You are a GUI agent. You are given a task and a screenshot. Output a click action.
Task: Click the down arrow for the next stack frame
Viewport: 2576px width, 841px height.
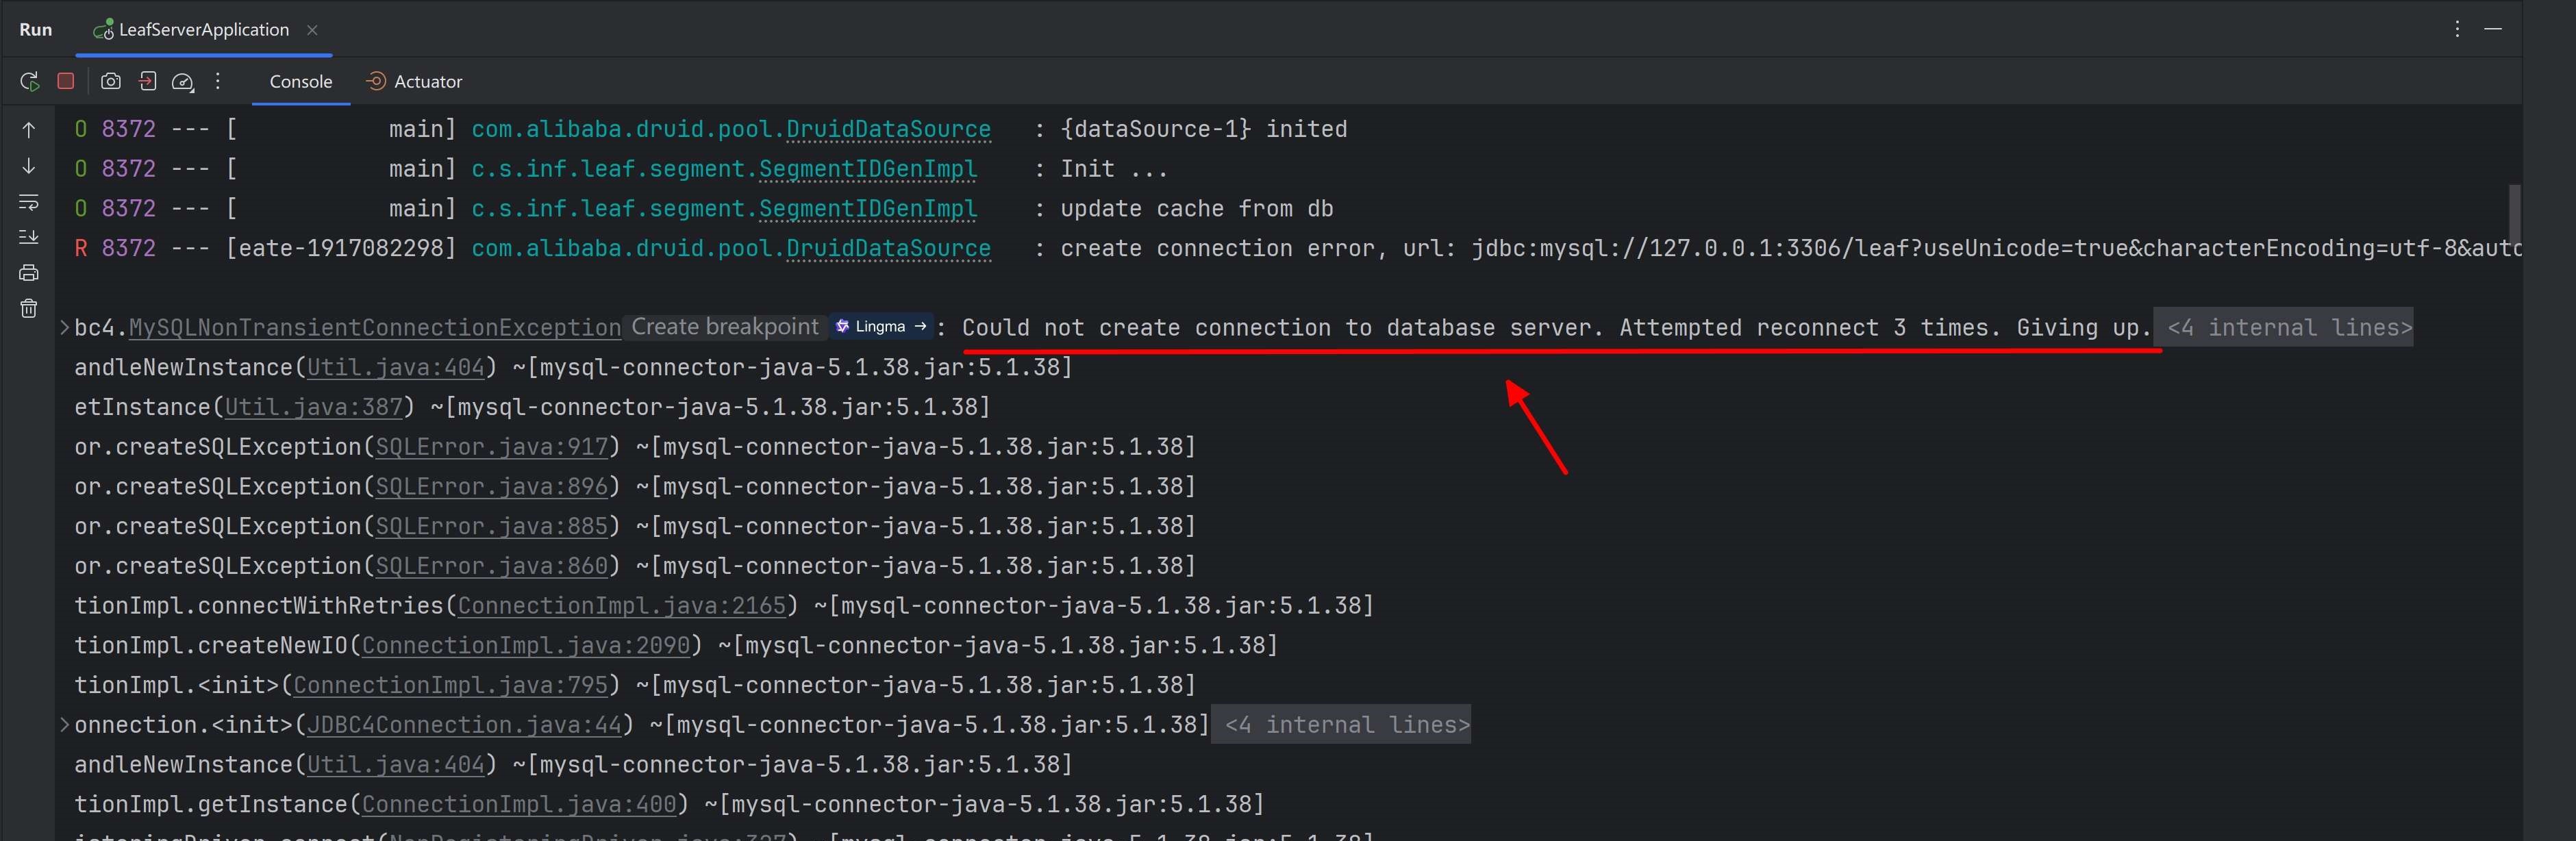29,166
